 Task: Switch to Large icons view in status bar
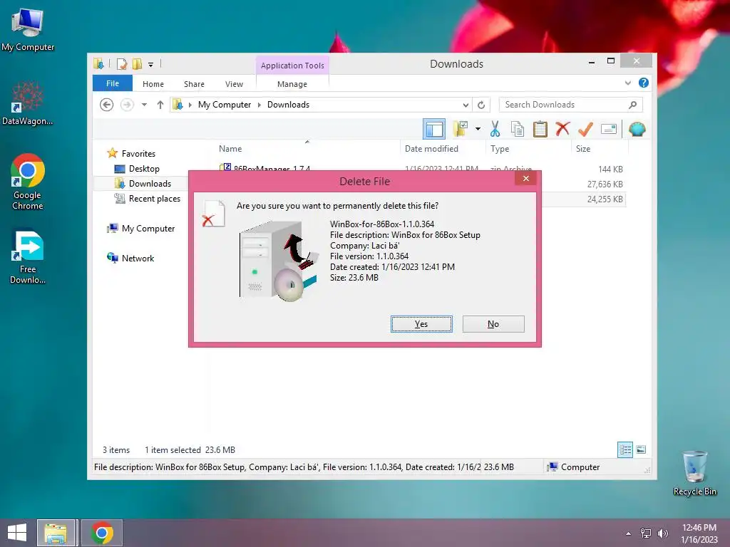point(641,449)
